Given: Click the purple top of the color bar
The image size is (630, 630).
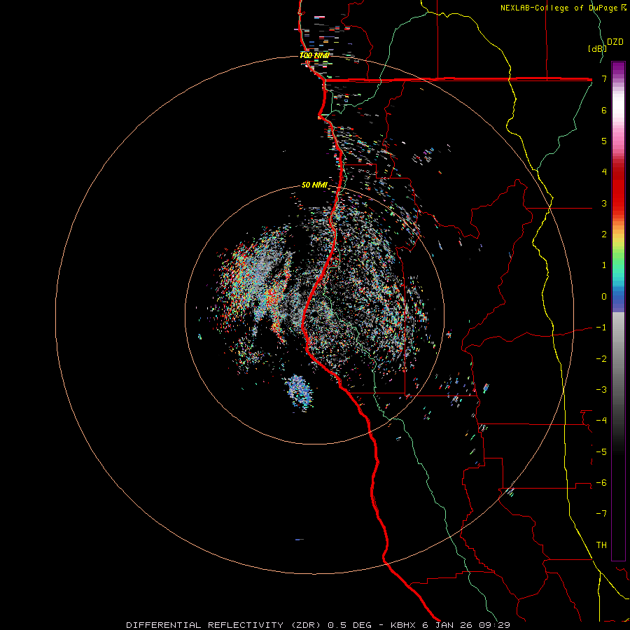Looking at the screenshot, I should pos(618,69).
